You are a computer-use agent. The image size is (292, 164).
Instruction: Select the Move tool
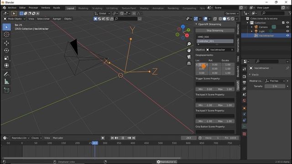pyautogui.click(x=6, y=43)
